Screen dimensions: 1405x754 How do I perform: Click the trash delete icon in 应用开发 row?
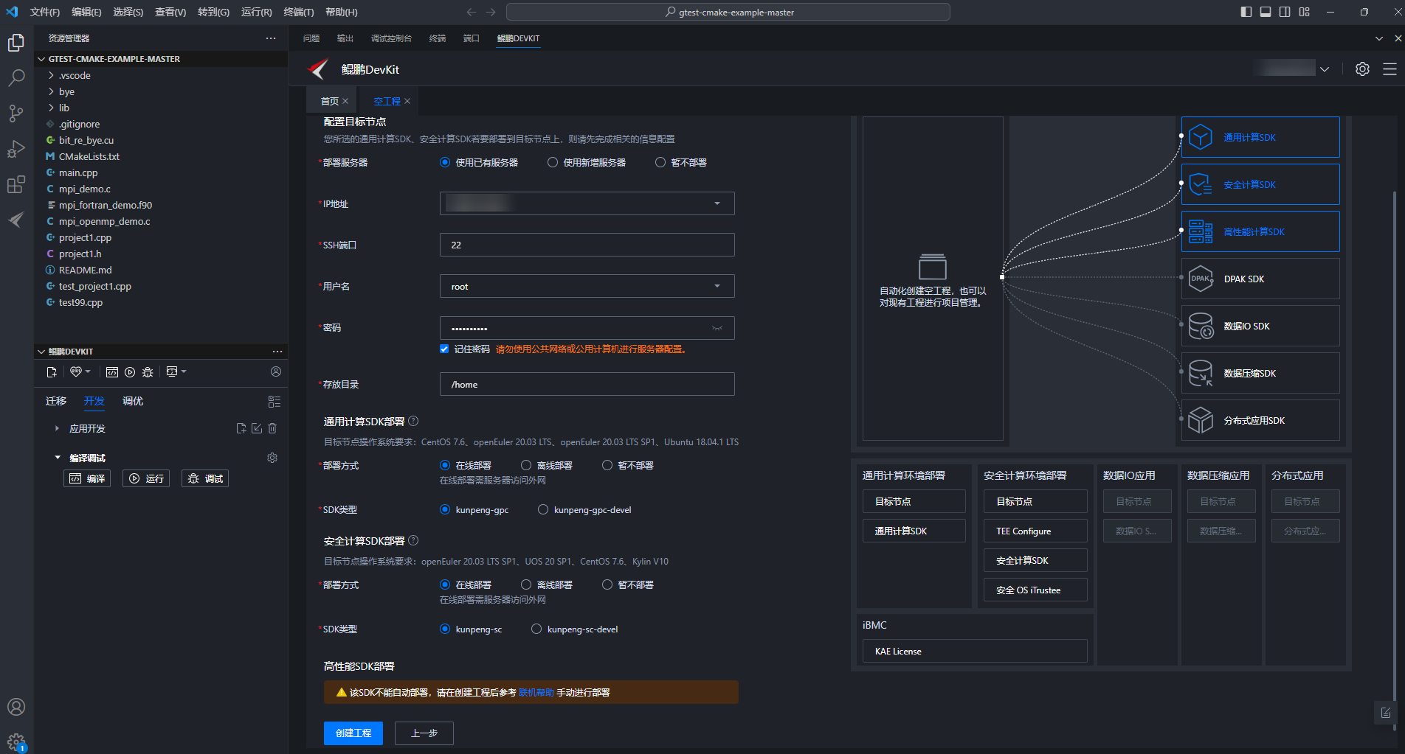point(272,428)
